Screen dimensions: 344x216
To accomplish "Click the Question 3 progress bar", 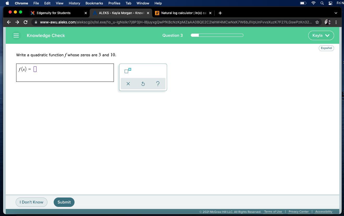I will click(217, 35).
